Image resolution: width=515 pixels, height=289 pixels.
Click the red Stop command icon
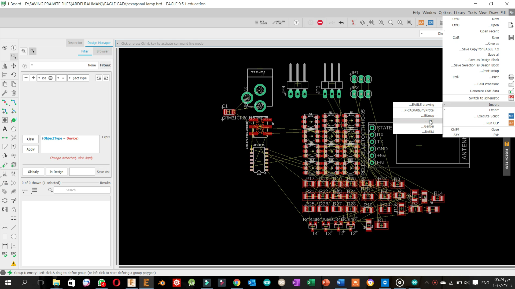[320, 23]
